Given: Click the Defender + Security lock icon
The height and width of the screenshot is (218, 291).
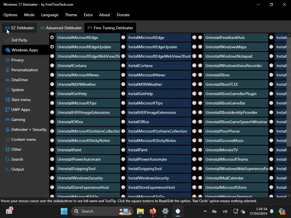Looking at the screenshot, I should click(8, 129).
